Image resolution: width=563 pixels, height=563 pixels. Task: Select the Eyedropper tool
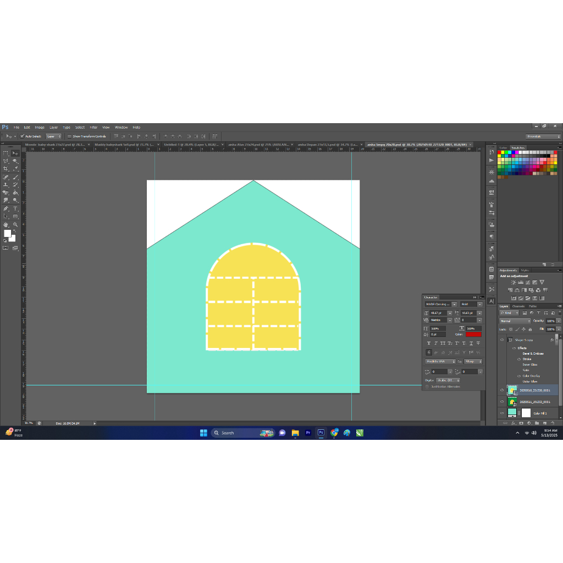click(15, 169)
